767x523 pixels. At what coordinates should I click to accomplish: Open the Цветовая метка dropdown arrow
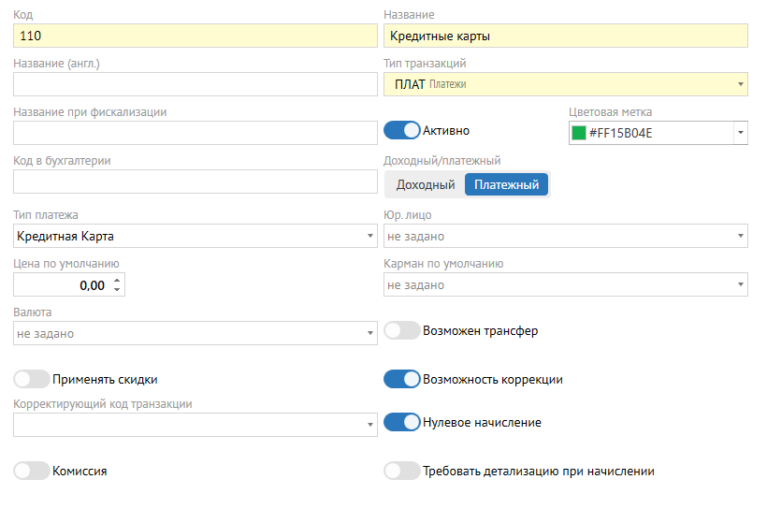[x=741, y=133]
